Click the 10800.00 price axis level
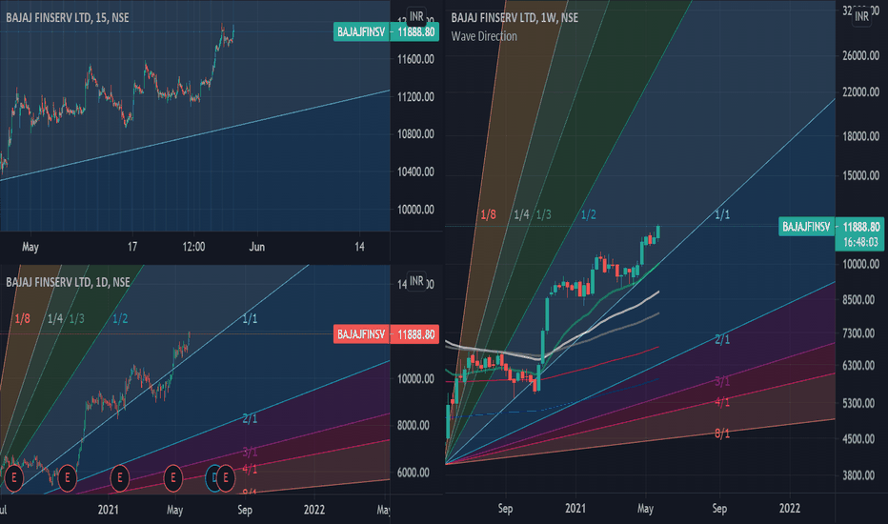The height and width of the screenshot is (524, 888). [x=415, y=134]
